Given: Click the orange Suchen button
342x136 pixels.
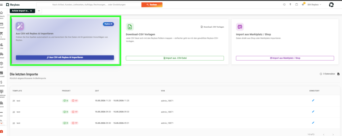Looking at the screenshot, I should [152, 5].
